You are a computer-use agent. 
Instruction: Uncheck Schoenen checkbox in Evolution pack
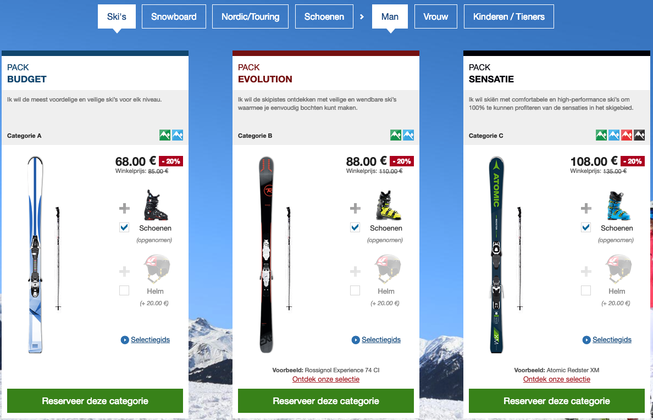pyautogui.click(x=355, y=227)
